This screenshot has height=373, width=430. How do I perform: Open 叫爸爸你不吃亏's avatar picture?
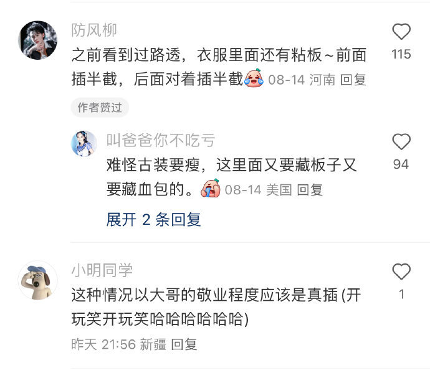84,144
